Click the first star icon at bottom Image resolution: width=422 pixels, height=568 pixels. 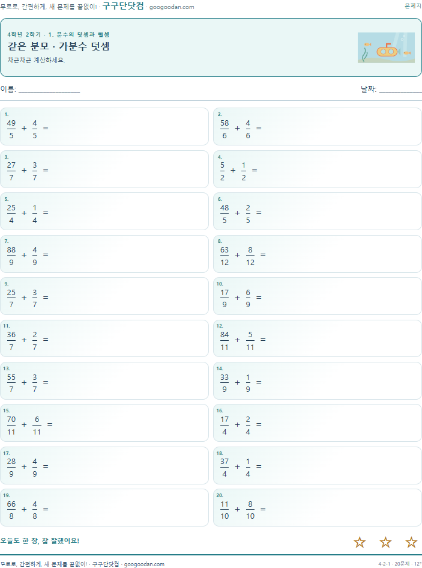[x=360, y=542]
